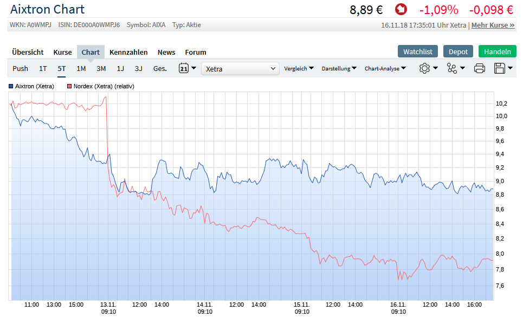Image resolution: width=523 pixels, height=317 pixels.
Task: Click the -0,098 € change value
Action: point(491,10)
